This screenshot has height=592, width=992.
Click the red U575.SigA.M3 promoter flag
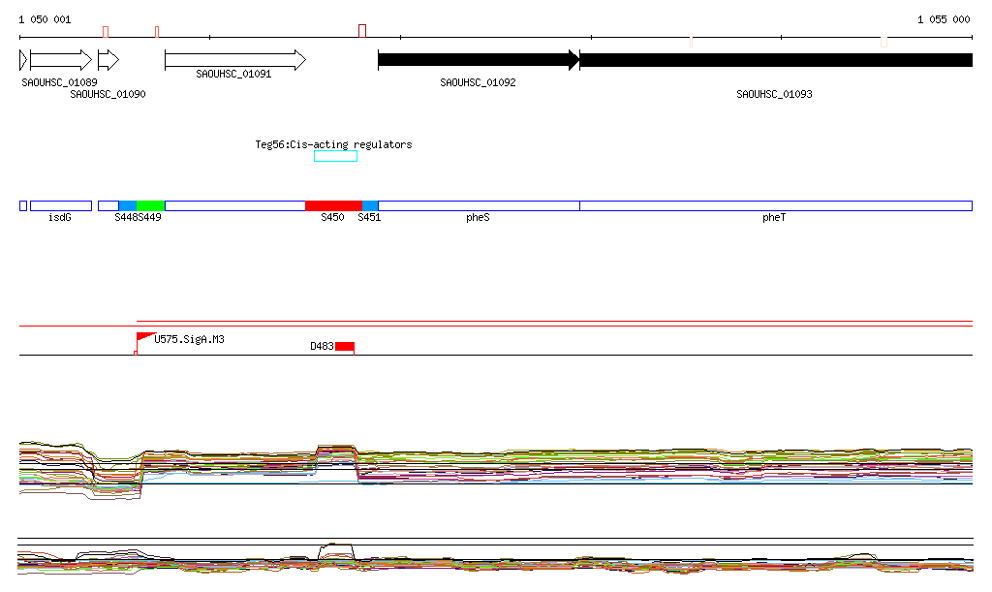pyautogui.click(x=145, y=337)
